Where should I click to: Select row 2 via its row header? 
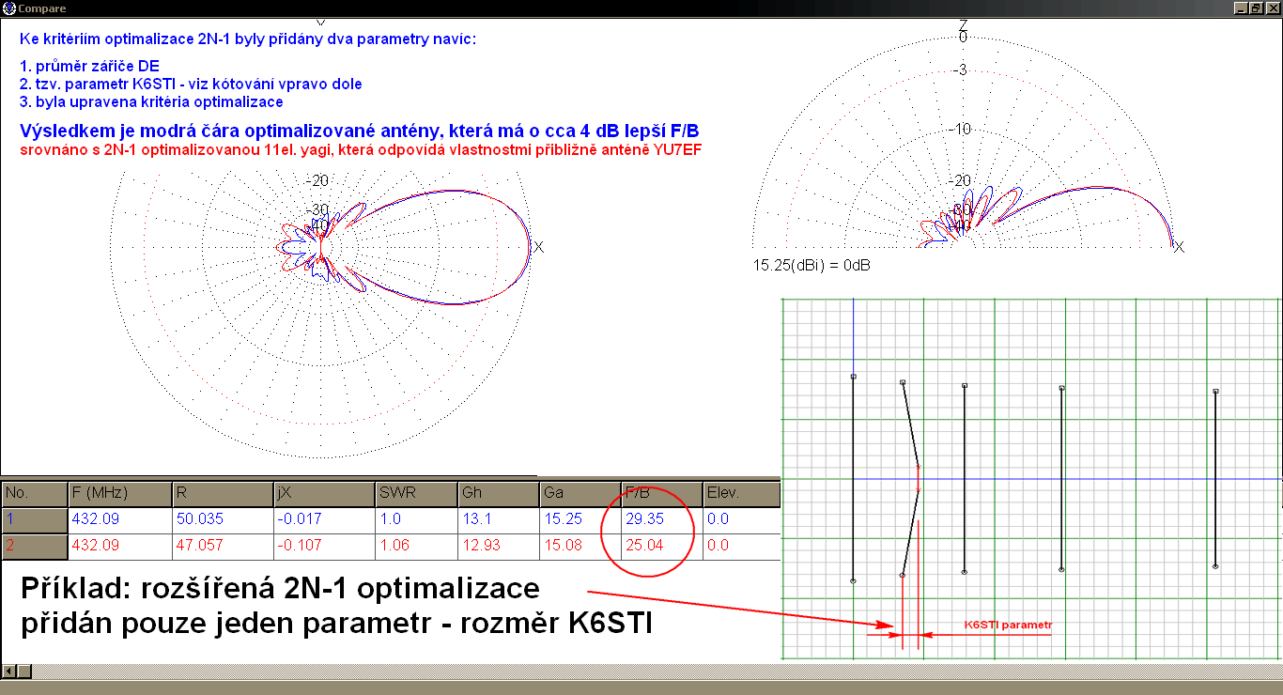[x=34, y=546]
